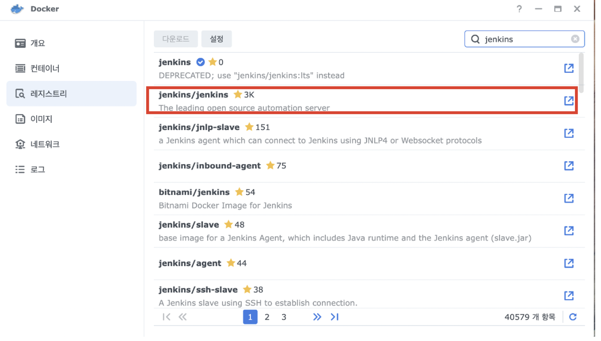Click the refresh icon beside item count
Viewport: 601px width, 341px height.
coord(573,317)
